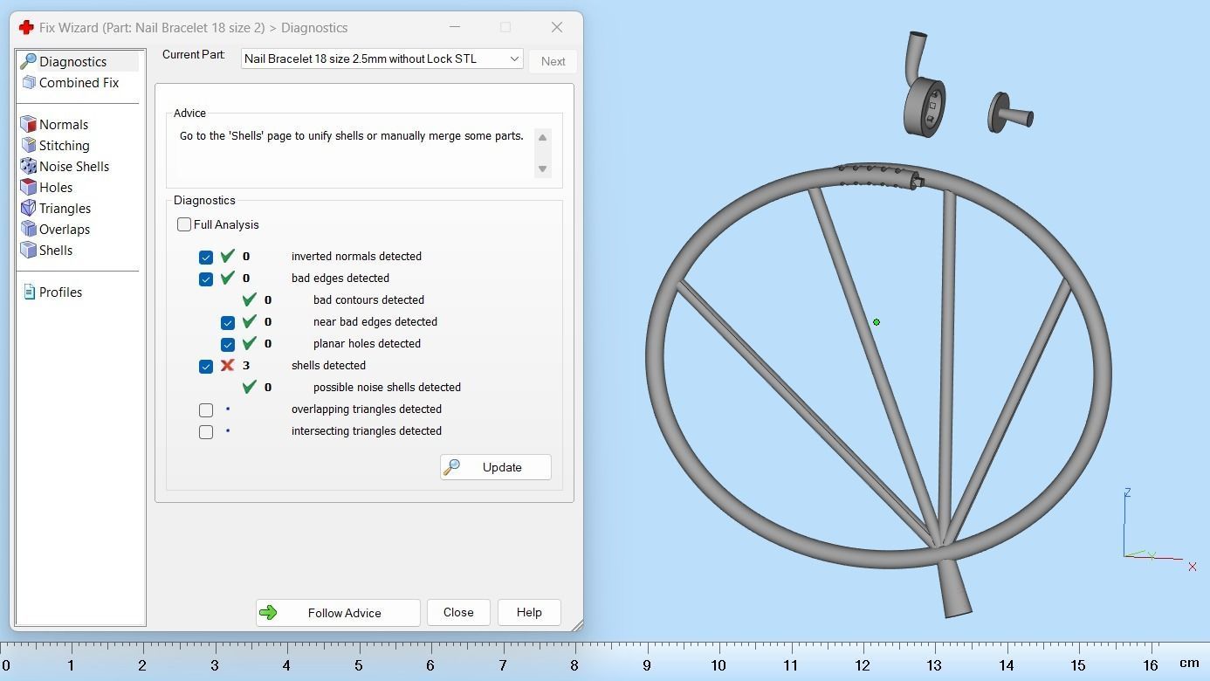
Task: Click the Help button
Action: coord(529,612)
